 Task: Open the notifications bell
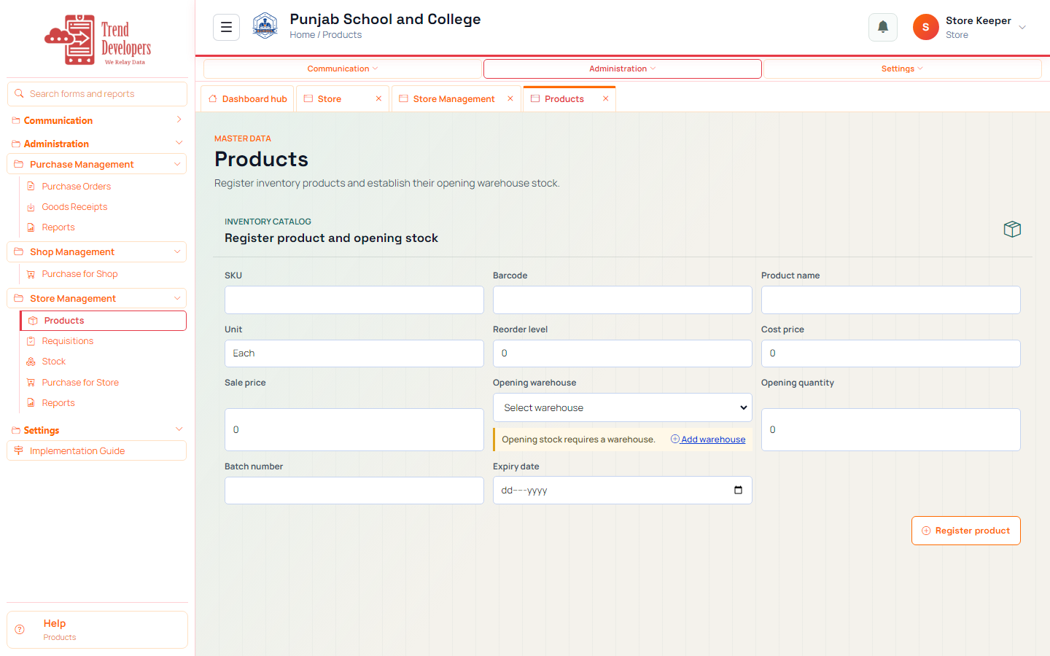click(882, 27)
